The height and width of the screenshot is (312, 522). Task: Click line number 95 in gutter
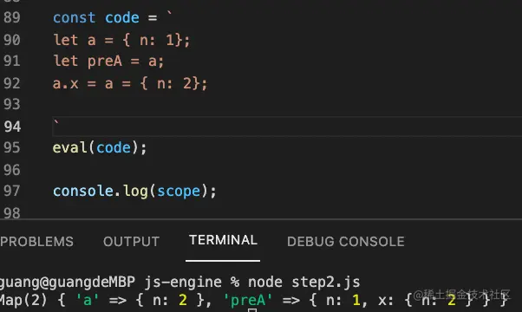point(12,147)
